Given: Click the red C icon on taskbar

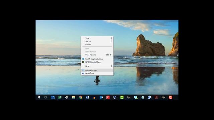Looking at the screenshot, I should click(x=170, y=97).
